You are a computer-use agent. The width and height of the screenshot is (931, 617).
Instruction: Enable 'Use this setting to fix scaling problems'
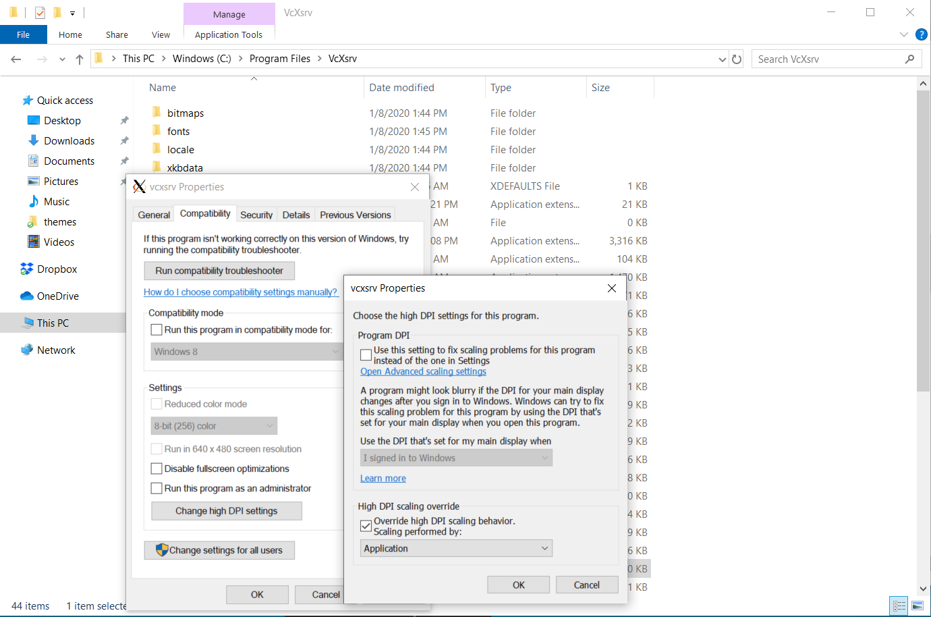[x=366, y=355]
